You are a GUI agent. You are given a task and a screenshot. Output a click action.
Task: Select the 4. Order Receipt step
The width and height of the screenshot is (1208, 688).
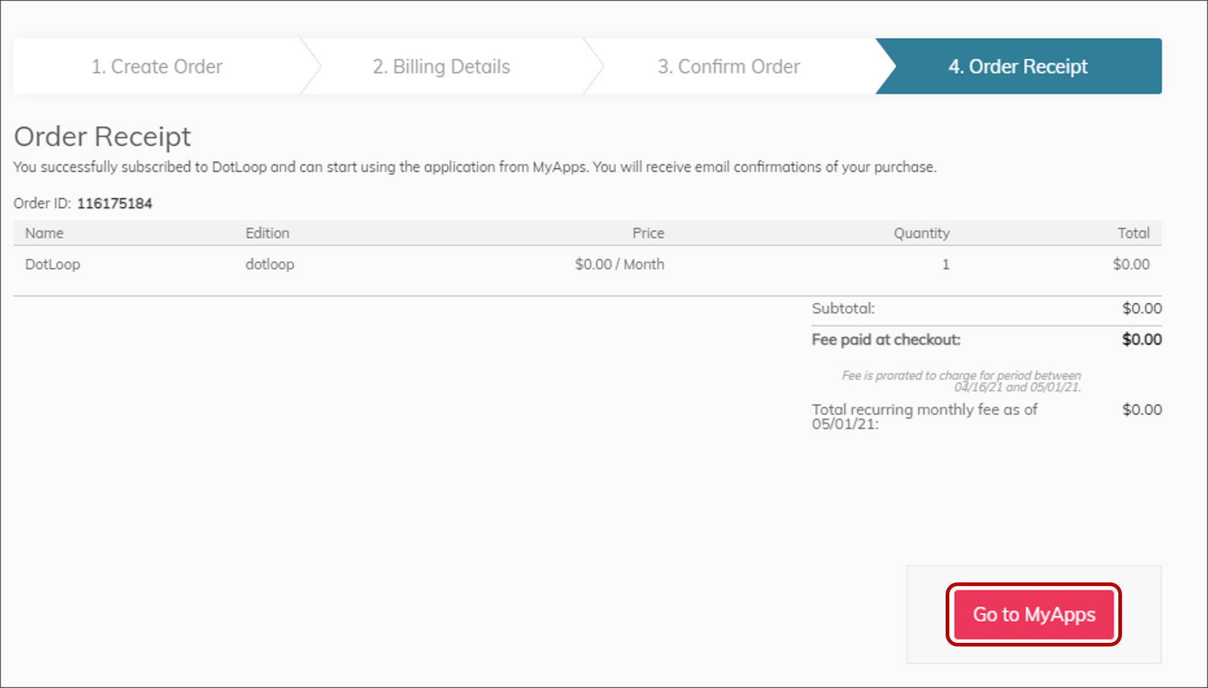tap(1018, 66)
